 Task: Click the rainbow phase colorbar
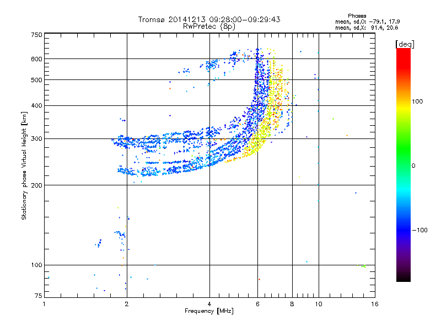coord(404,165)
